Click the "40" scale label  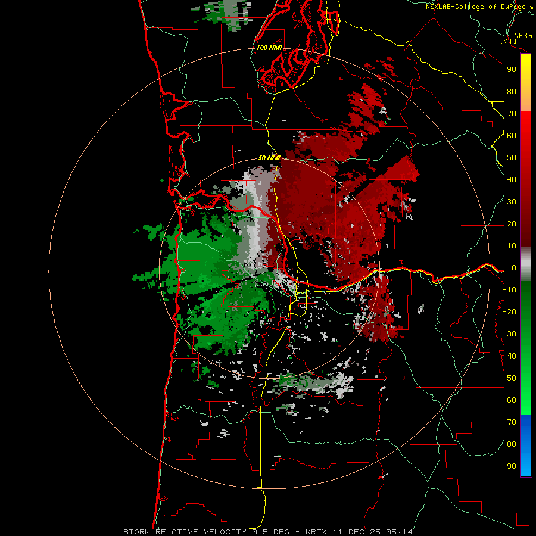click(x=512, y=179)
